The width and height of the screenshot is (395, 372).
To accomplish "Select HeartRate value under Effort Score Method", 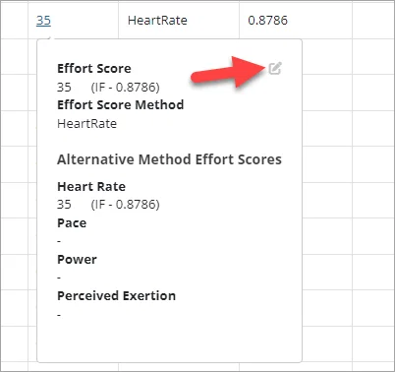I will tap(87, 124).
